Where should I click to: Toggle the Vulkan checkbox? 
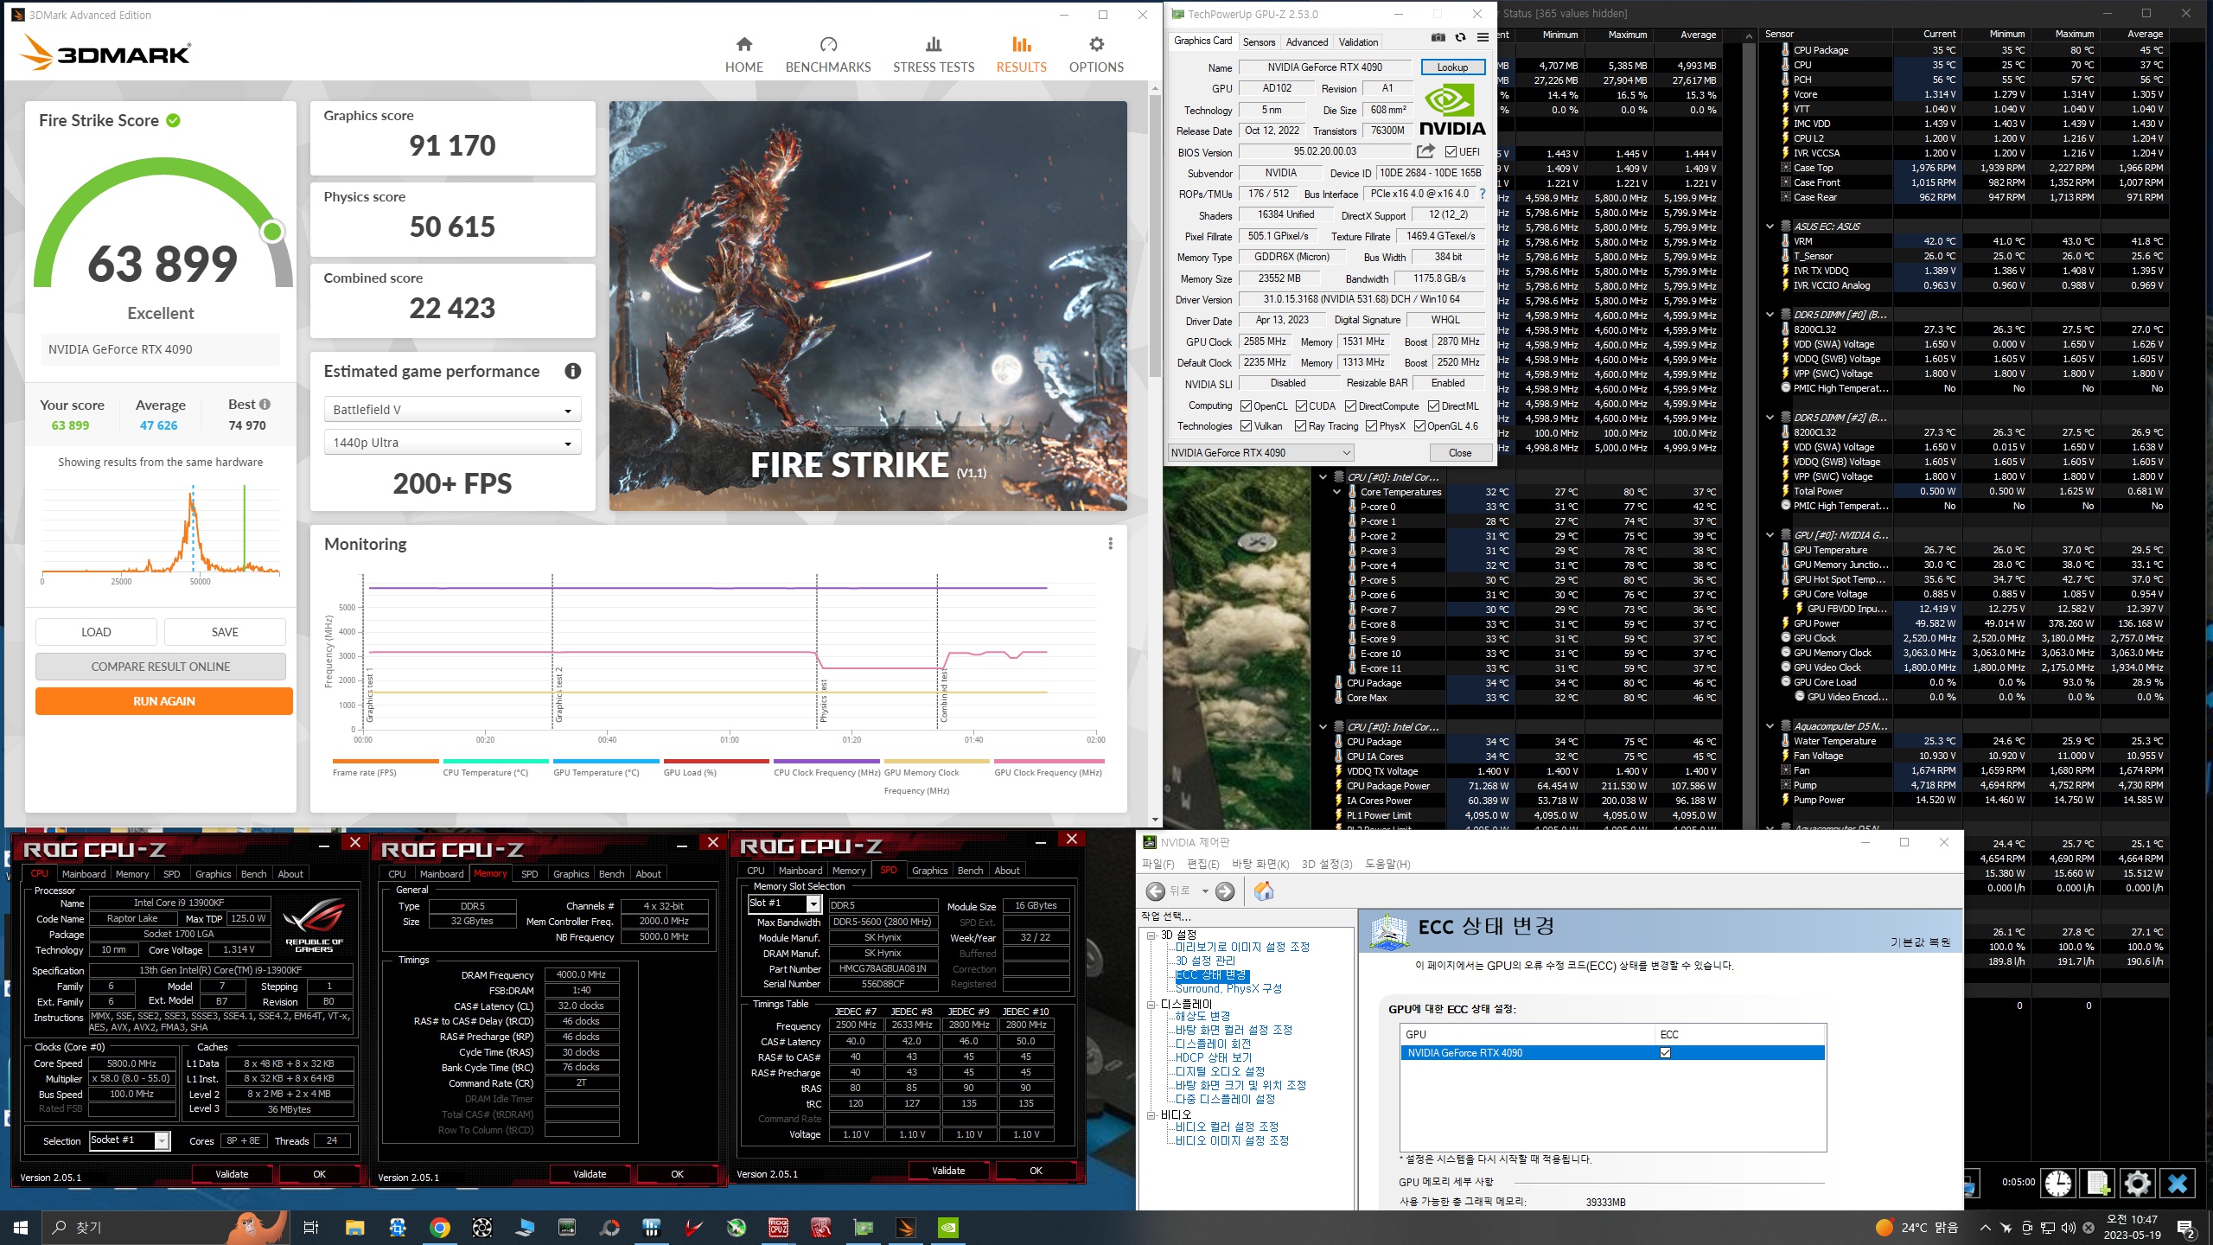(1246, 425)
